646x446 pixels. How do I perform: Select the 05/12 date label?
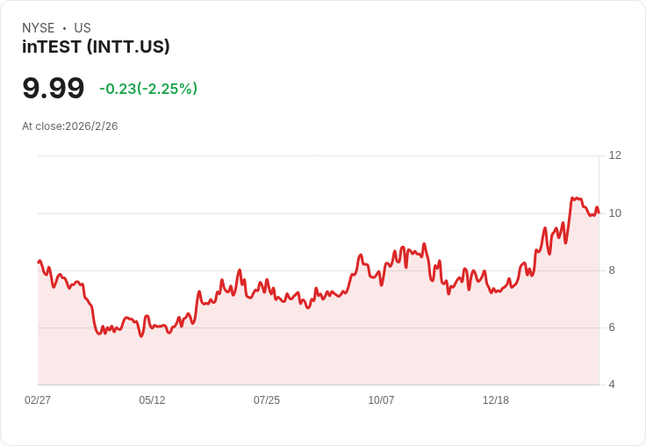[152, 400]
